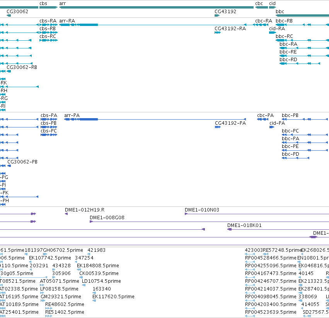Click the DME1-012H19.R clone label
The height and width of the screenshot is (318, 329).
[85, 210]
